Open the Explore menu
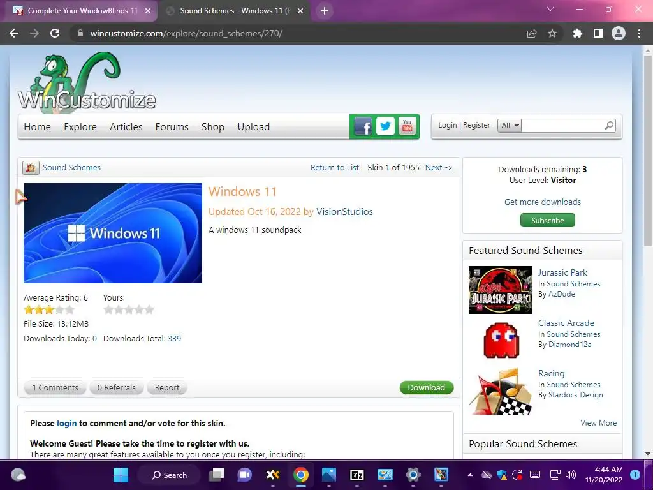Screen dimensions: 653x490 (x=80, y=127)
